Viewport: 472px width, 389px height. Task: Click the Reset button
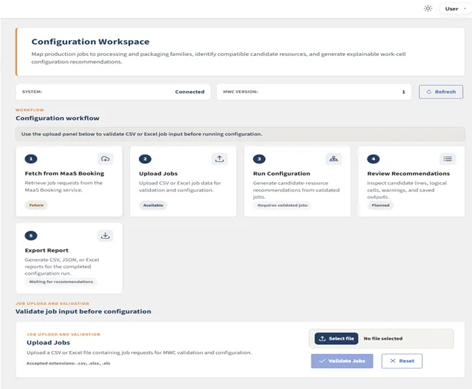coord(402,361)
